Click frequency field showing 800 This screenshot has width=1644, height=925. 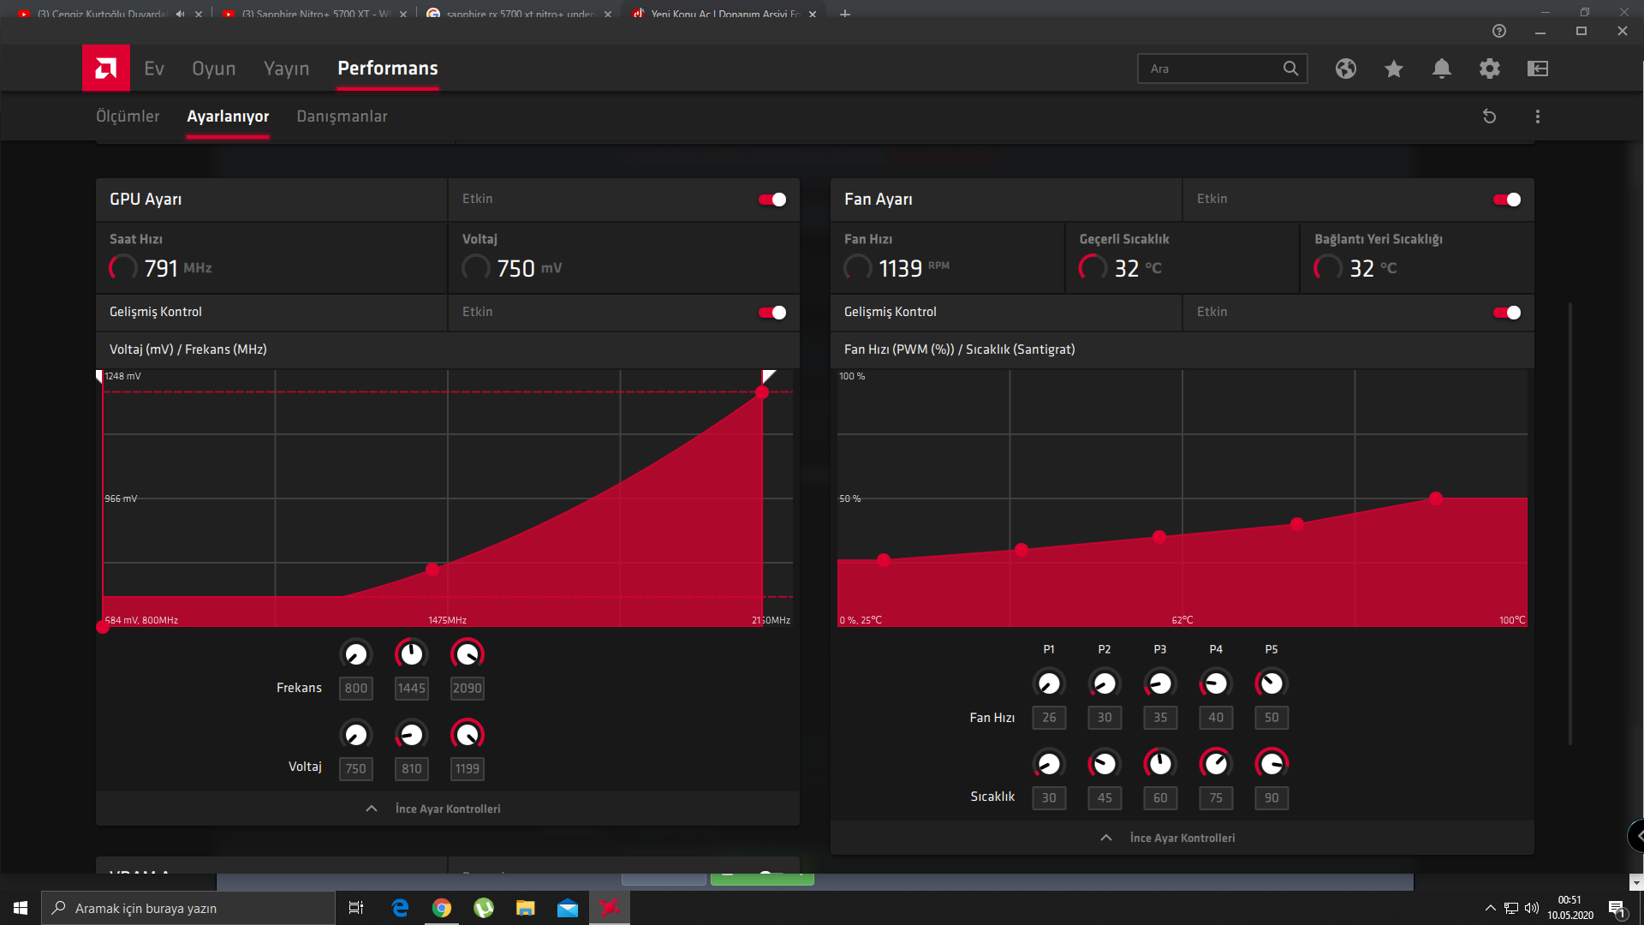(x=356, y=689)
